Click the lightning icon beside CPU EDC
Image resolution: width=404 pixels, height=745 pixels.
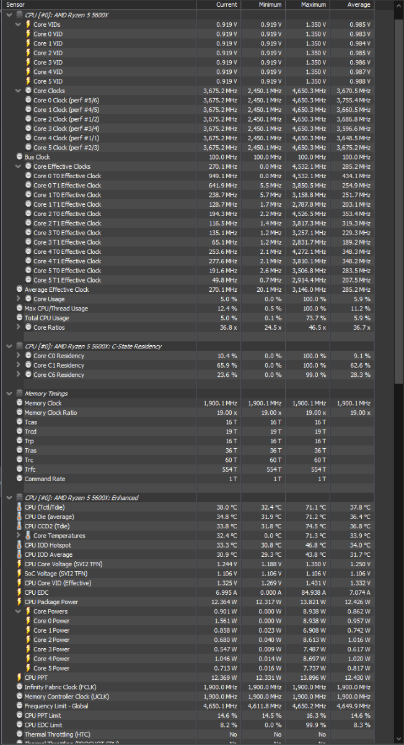pyautogui.click(x=19, y=592)
